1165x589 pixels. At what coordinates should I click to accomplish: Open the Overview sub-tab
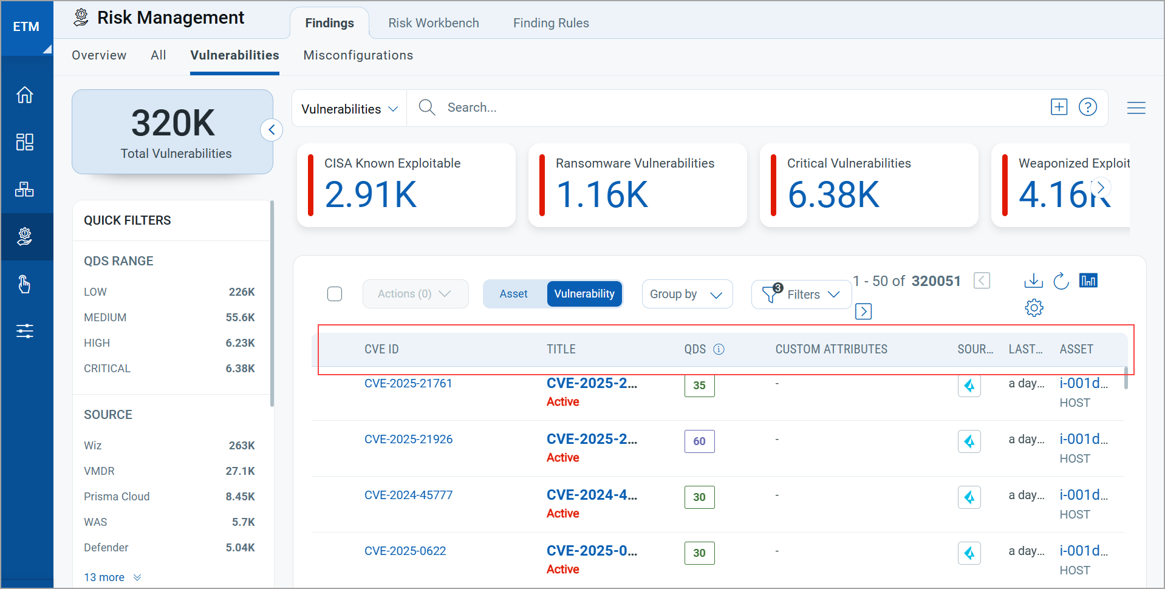[99, 55]
